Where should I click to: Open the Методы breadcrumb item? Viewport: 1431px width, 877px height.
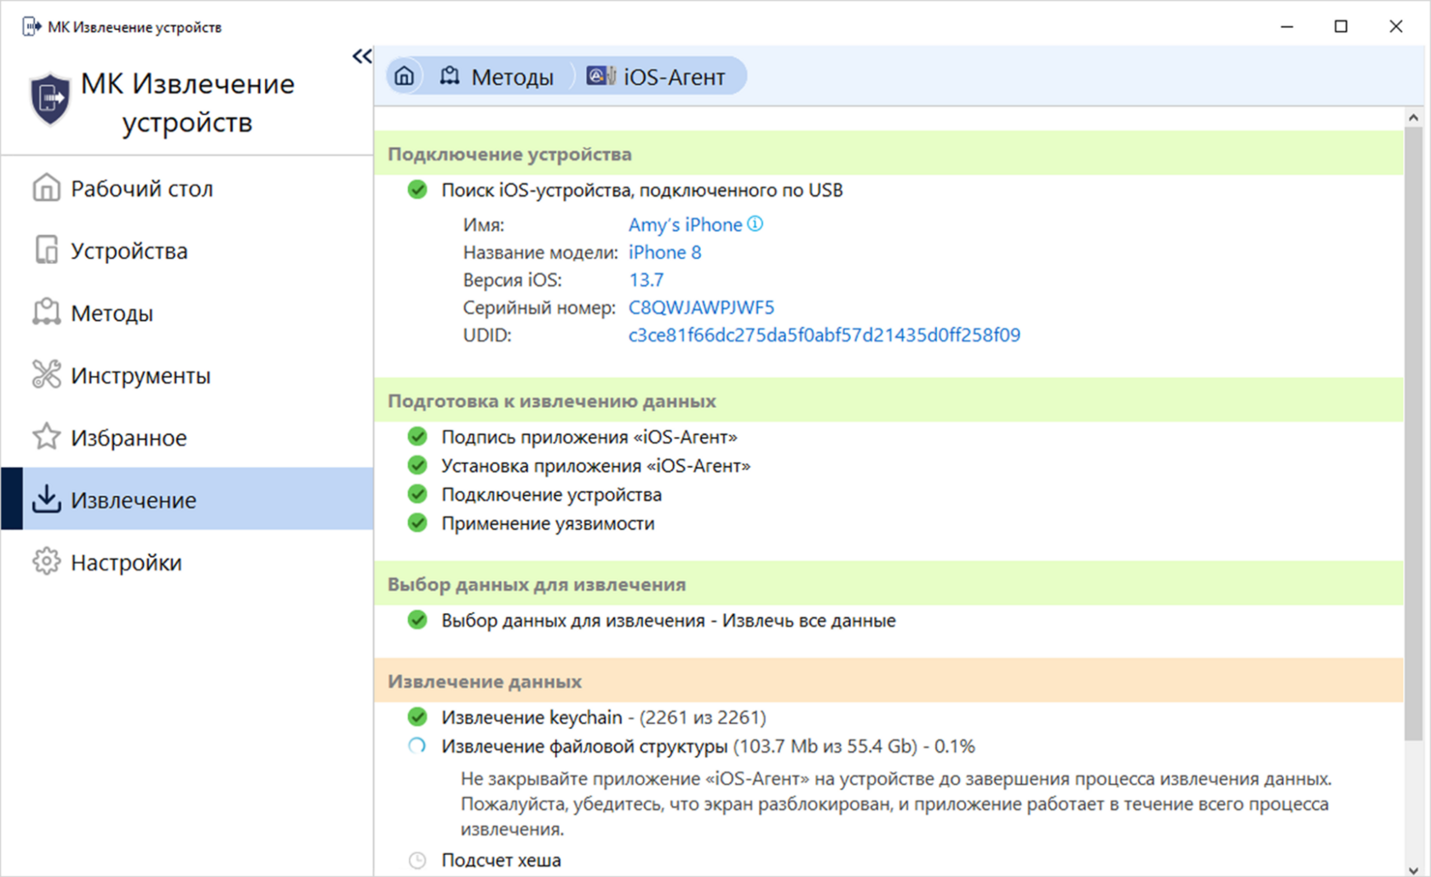[497, 77]
